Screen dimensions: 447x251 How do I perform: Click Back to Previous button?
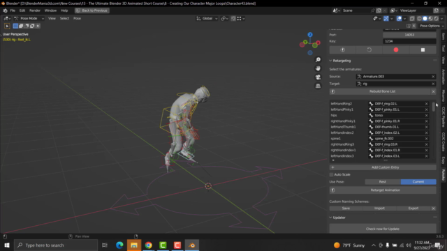click(x=91, y=10)
